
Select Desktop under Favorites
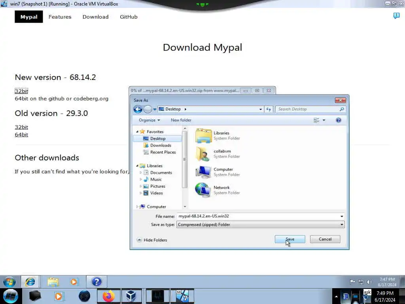[x=157, y=139]
